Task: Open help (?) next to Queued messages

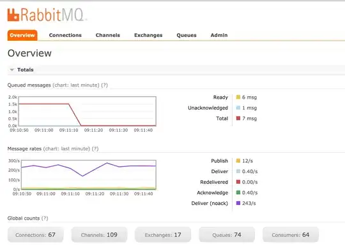Action: click(105, 85)
